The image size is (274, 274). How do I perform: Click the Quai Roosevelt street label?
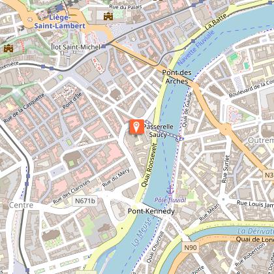149,165
